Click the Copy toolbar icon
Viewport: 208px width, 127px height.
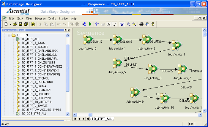coord(46,24)
